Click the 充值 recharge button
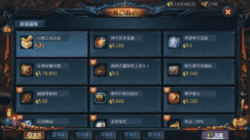Viewport: 250px width, 140px height. click(x=215, y=135)
